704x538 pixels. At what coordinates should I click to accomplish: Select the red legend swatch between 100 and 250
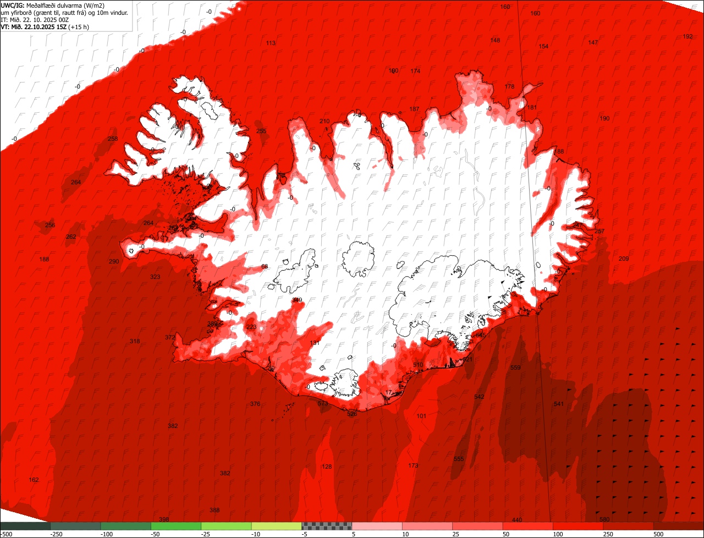[x=578, y=526]
